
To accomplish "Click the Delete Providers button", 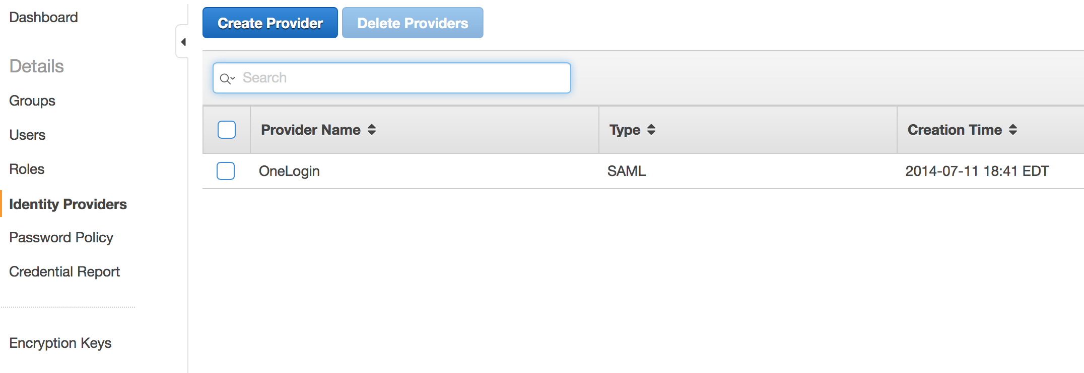I will [x=412, y=23].
